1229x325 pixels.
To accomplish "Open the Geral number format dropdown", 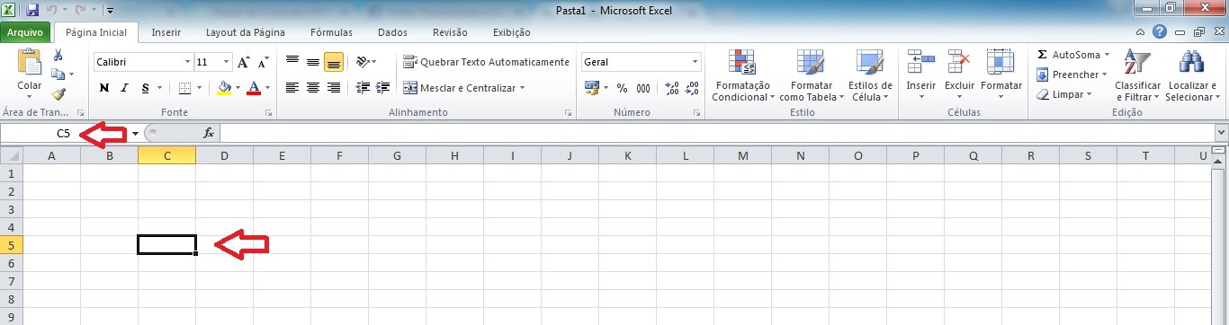I will click(x=695, y=62).
